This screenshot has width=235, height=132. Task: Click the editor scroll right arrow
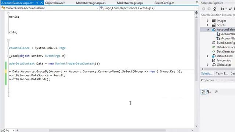[x=192, y=131]
